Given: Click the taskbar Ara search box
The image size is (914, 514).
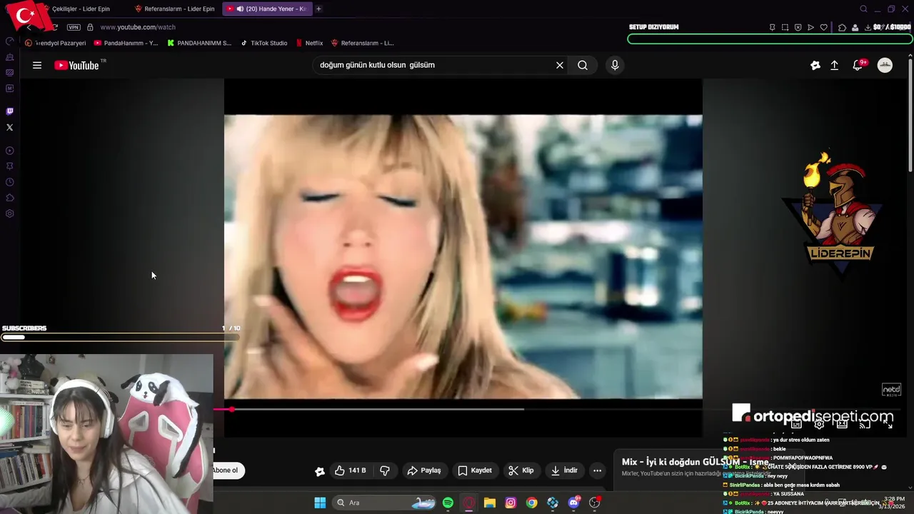Looking at the screenshot, I should [383, 503].
